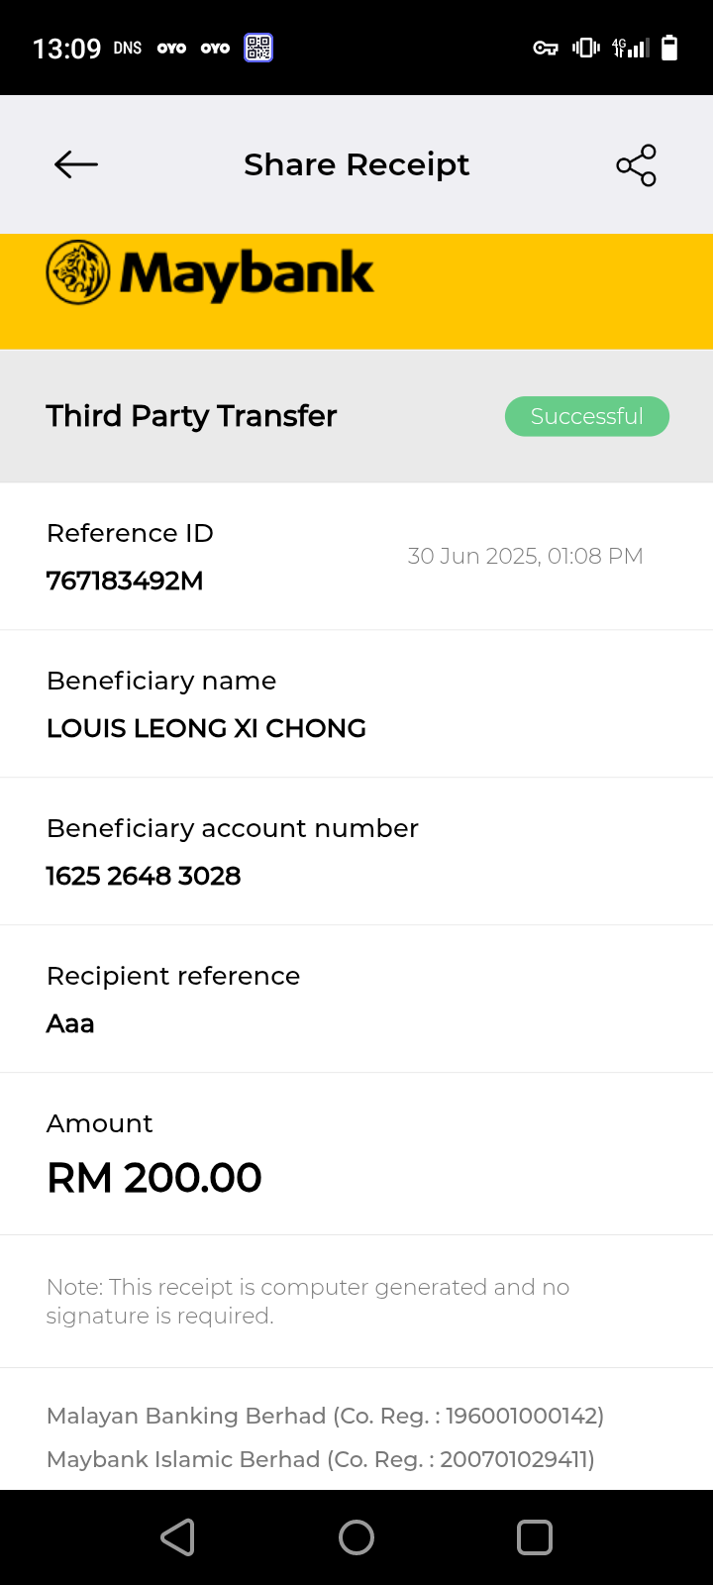Screen dimensions: 713x1585
Task: Tap the Third Party Transfer heading
Action: [191, 416]
